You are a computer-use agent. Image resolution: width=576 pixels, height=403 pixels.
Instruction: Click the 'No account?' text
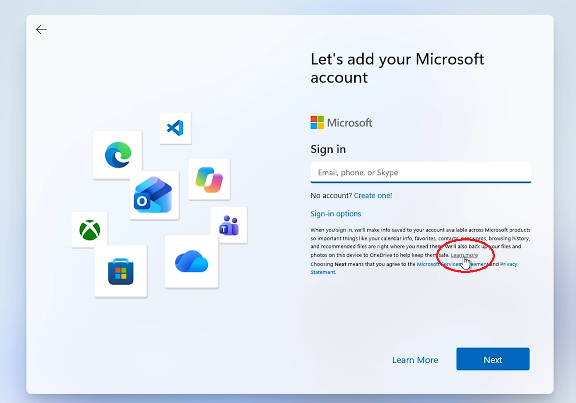click(x=331, y=195)
